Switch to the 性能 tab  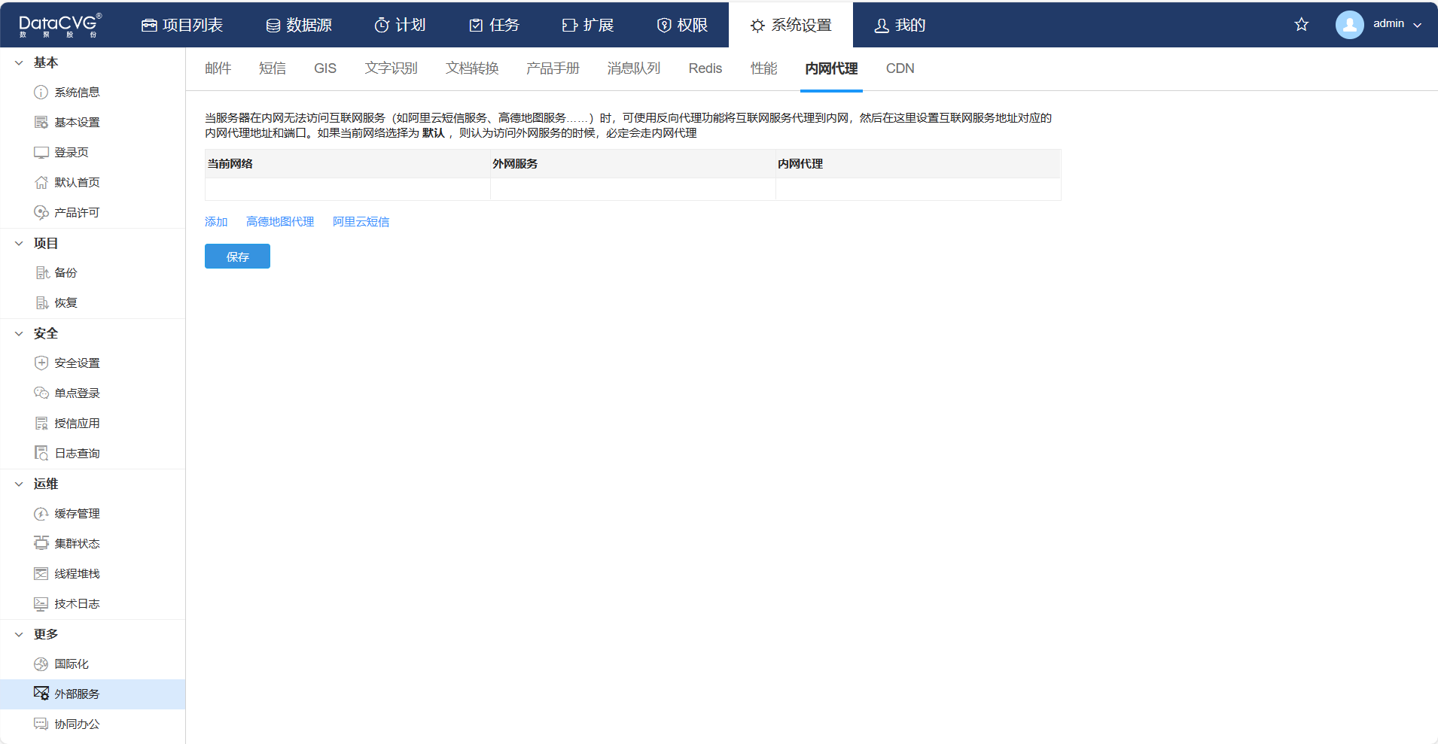(x=763, y=68)
